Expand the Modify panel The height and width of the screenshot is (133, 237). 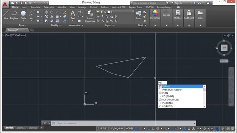coord(56,25)
